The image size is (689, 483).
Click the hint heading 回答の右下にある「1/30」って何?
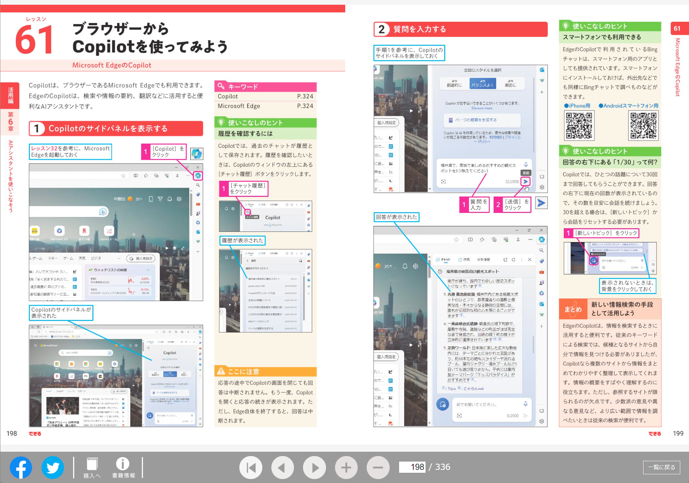pos(610,162)
